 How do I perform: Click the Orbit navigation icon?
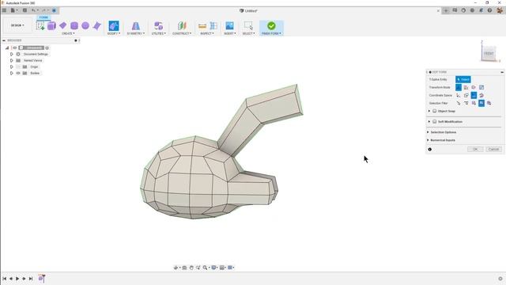point(176,268)
